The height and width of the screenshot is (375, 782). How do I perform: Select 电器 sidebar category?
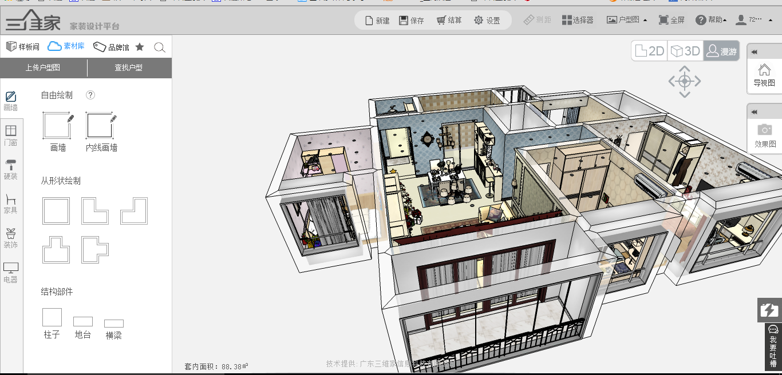pos(11,273)
